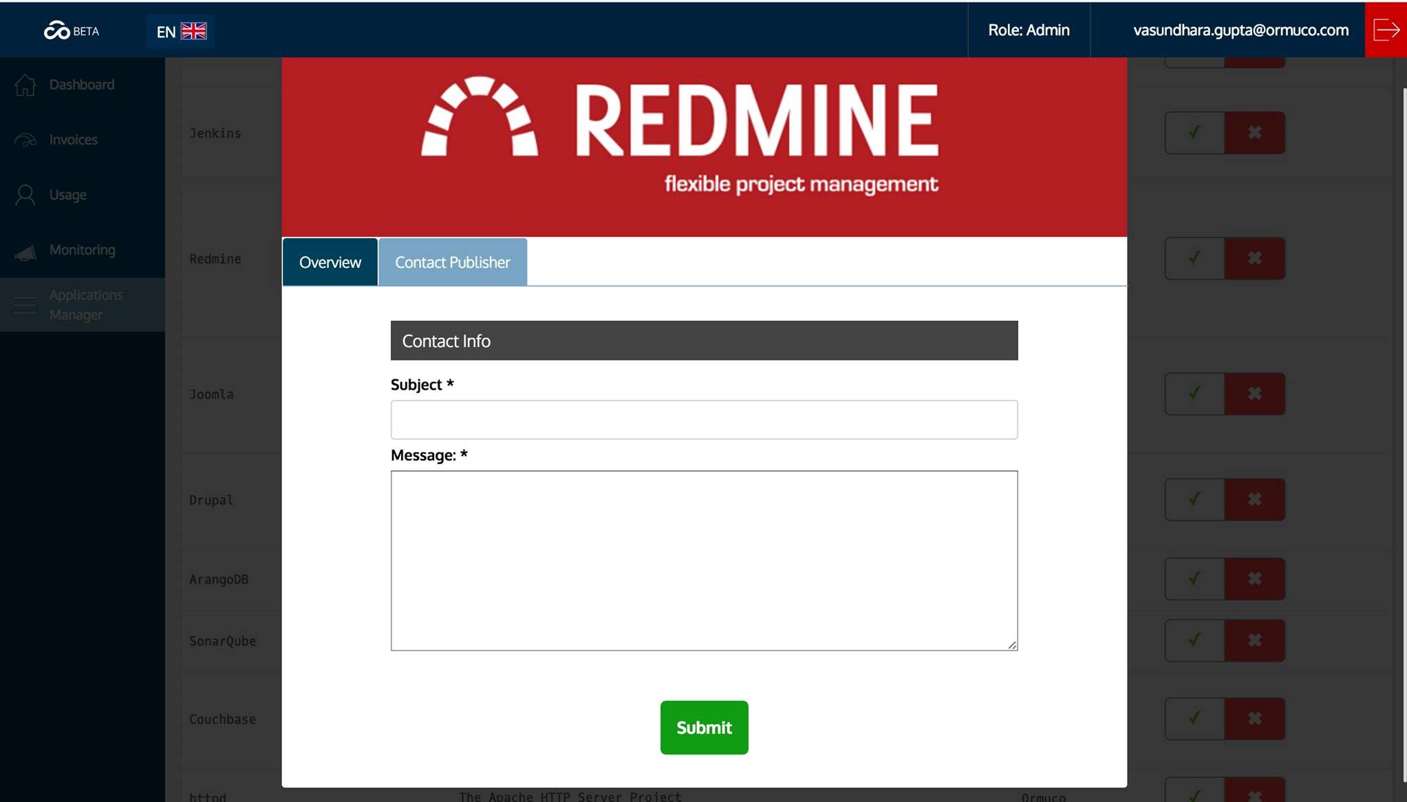
Task: Reject Redmine with red X
Action: [1254, 258]
